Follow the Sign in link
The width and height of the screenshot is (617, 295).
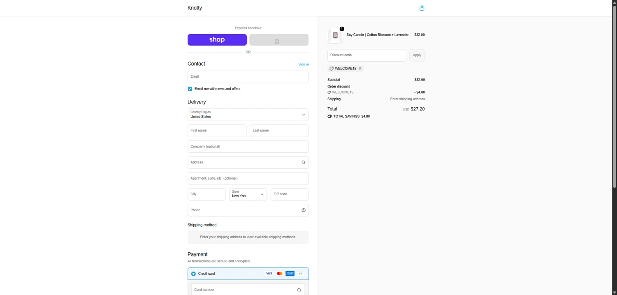304,65
